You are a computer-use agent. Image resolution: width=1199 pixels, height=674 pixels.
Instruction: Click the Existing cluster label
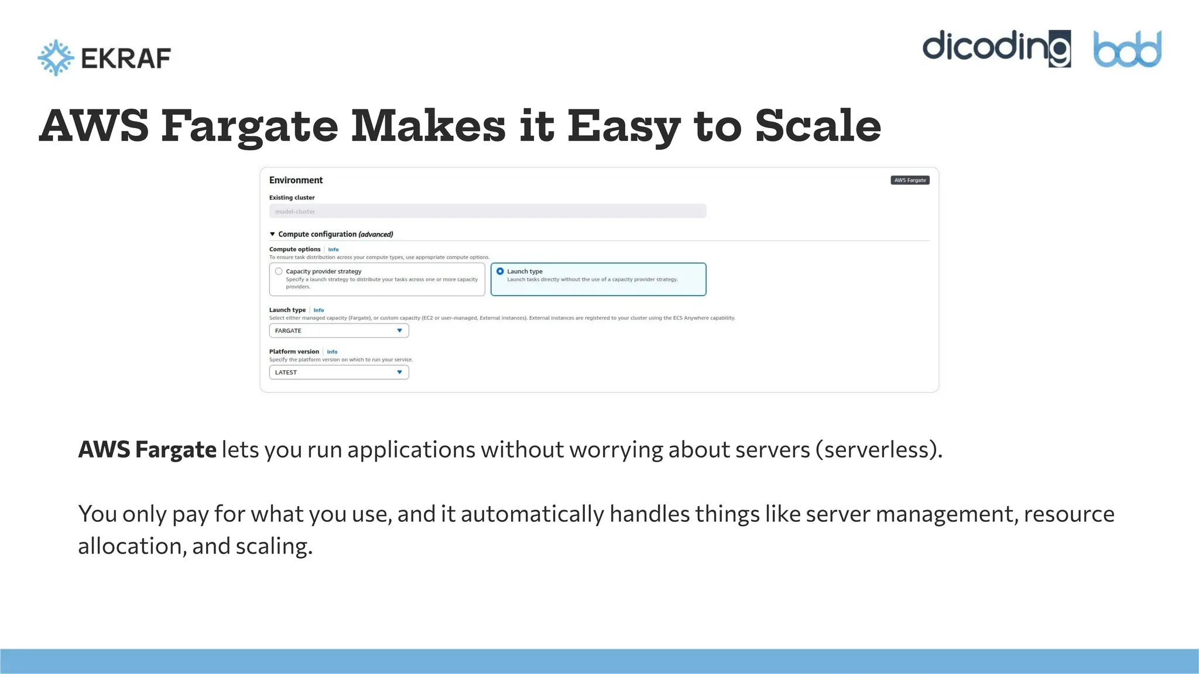point(292,198)
